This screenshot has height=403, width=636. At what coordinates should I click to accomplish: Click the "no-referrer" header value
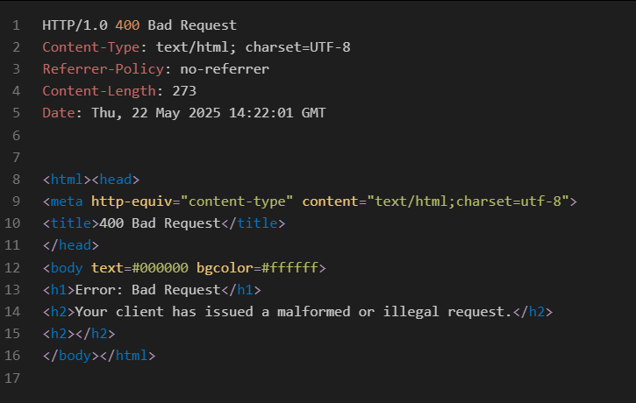[225, 69]
